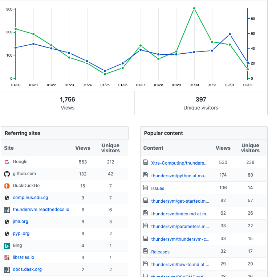This screenshot has height=277, width=268.
Task: Click the thundersvm.readthedocs.io site icon
Action: (7, 210)
